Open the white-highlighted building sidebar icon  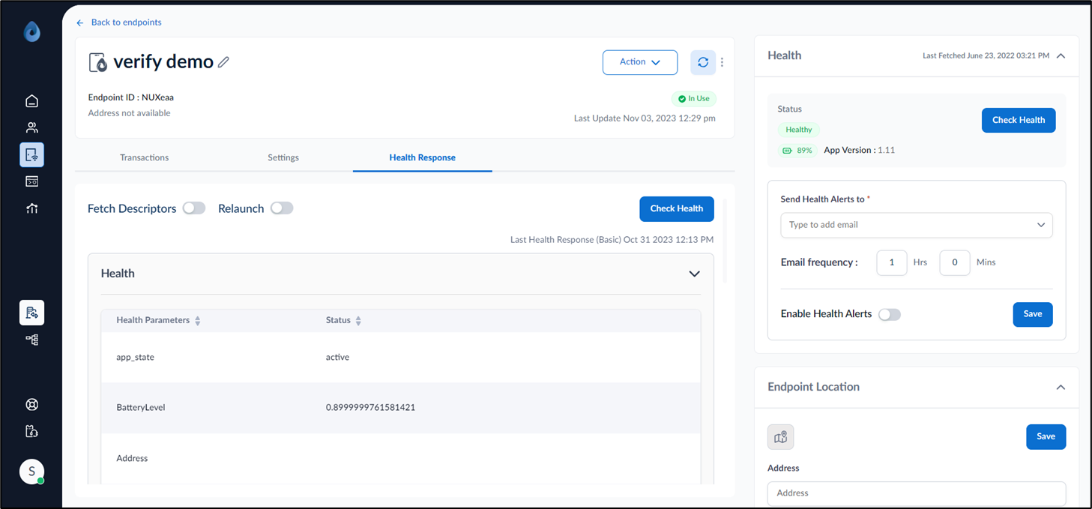[31, 313]
